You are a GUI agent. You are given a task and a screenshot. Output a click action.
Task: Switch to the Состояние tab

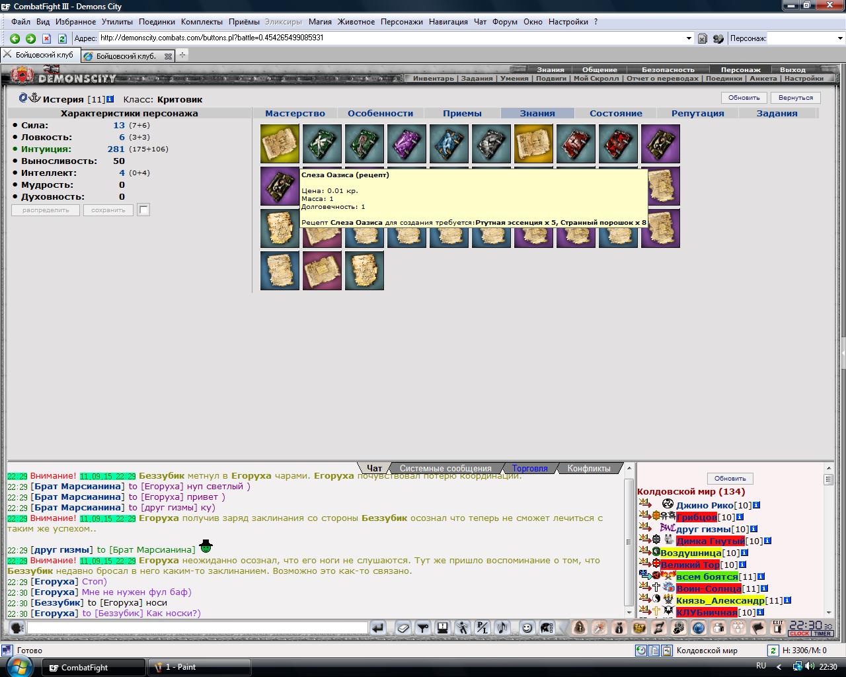[x=616, y=113]
